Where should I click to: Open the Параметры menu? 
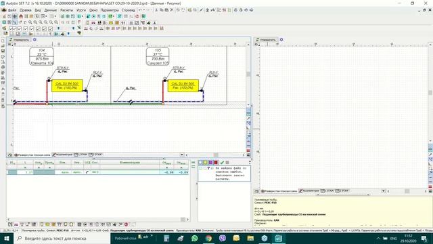(110, 10)
